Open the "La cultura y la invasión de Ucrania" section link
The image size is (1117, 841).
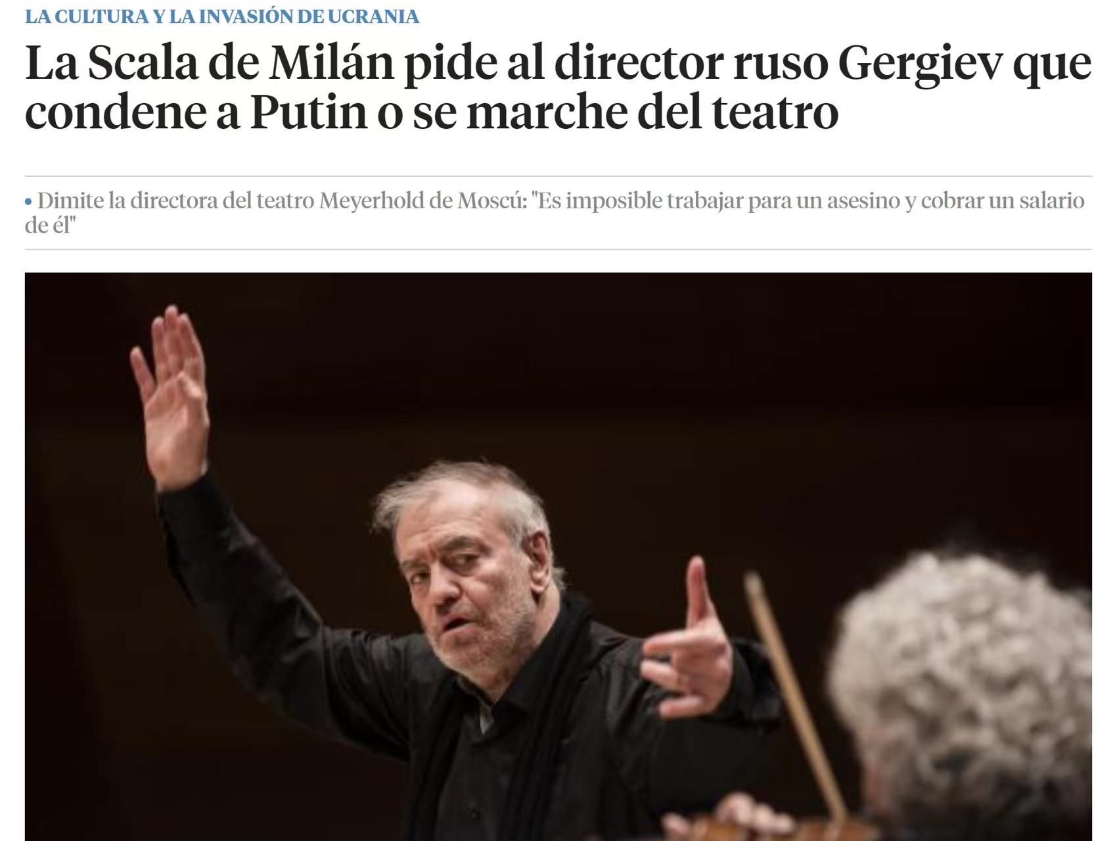click(x=222, y=16)
